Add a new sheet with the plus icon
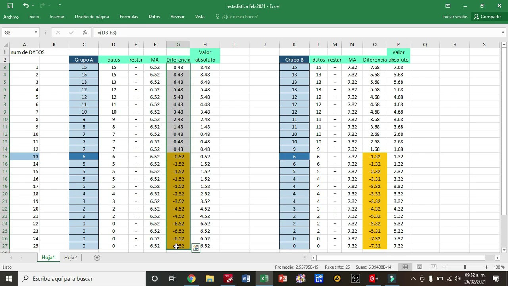The height and width of the screenshot is (286, 508). coord(97,257)
